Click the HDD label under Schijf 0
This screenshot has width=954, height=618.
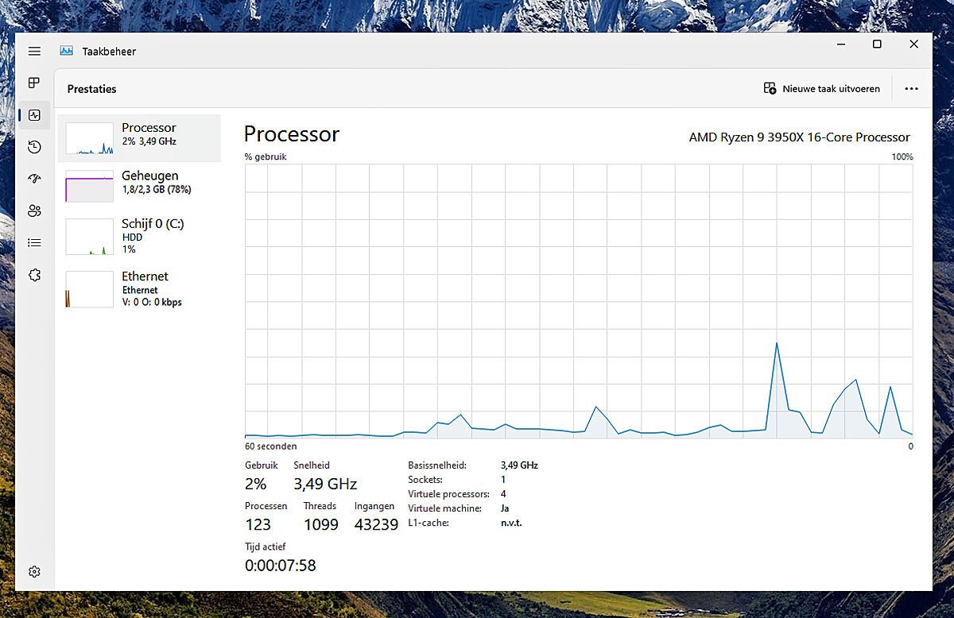pos(131,237)
